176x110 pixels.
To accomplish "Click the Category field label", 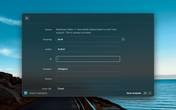I will (47, 69).
